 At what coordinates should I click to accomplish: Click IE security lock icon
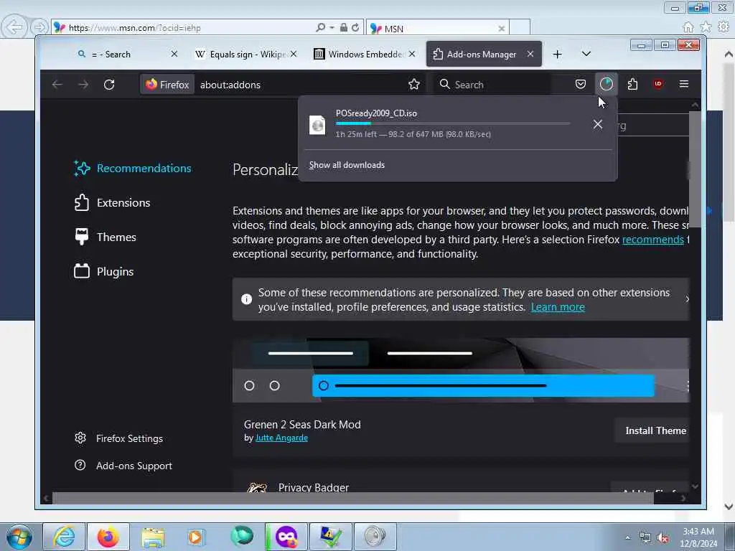coord(344,28)
